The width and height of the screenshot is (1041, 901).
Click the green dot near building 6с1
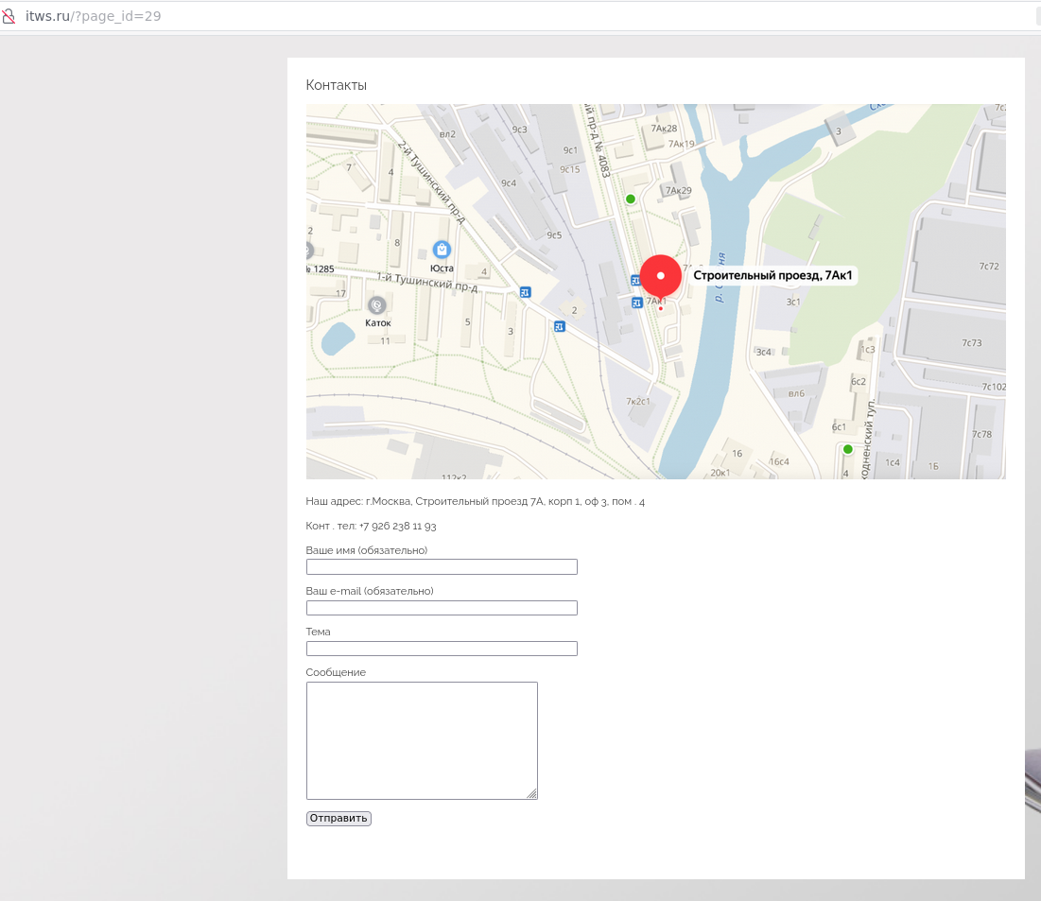tap(848, 449)
